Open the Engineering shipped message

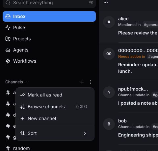point(138,135)
